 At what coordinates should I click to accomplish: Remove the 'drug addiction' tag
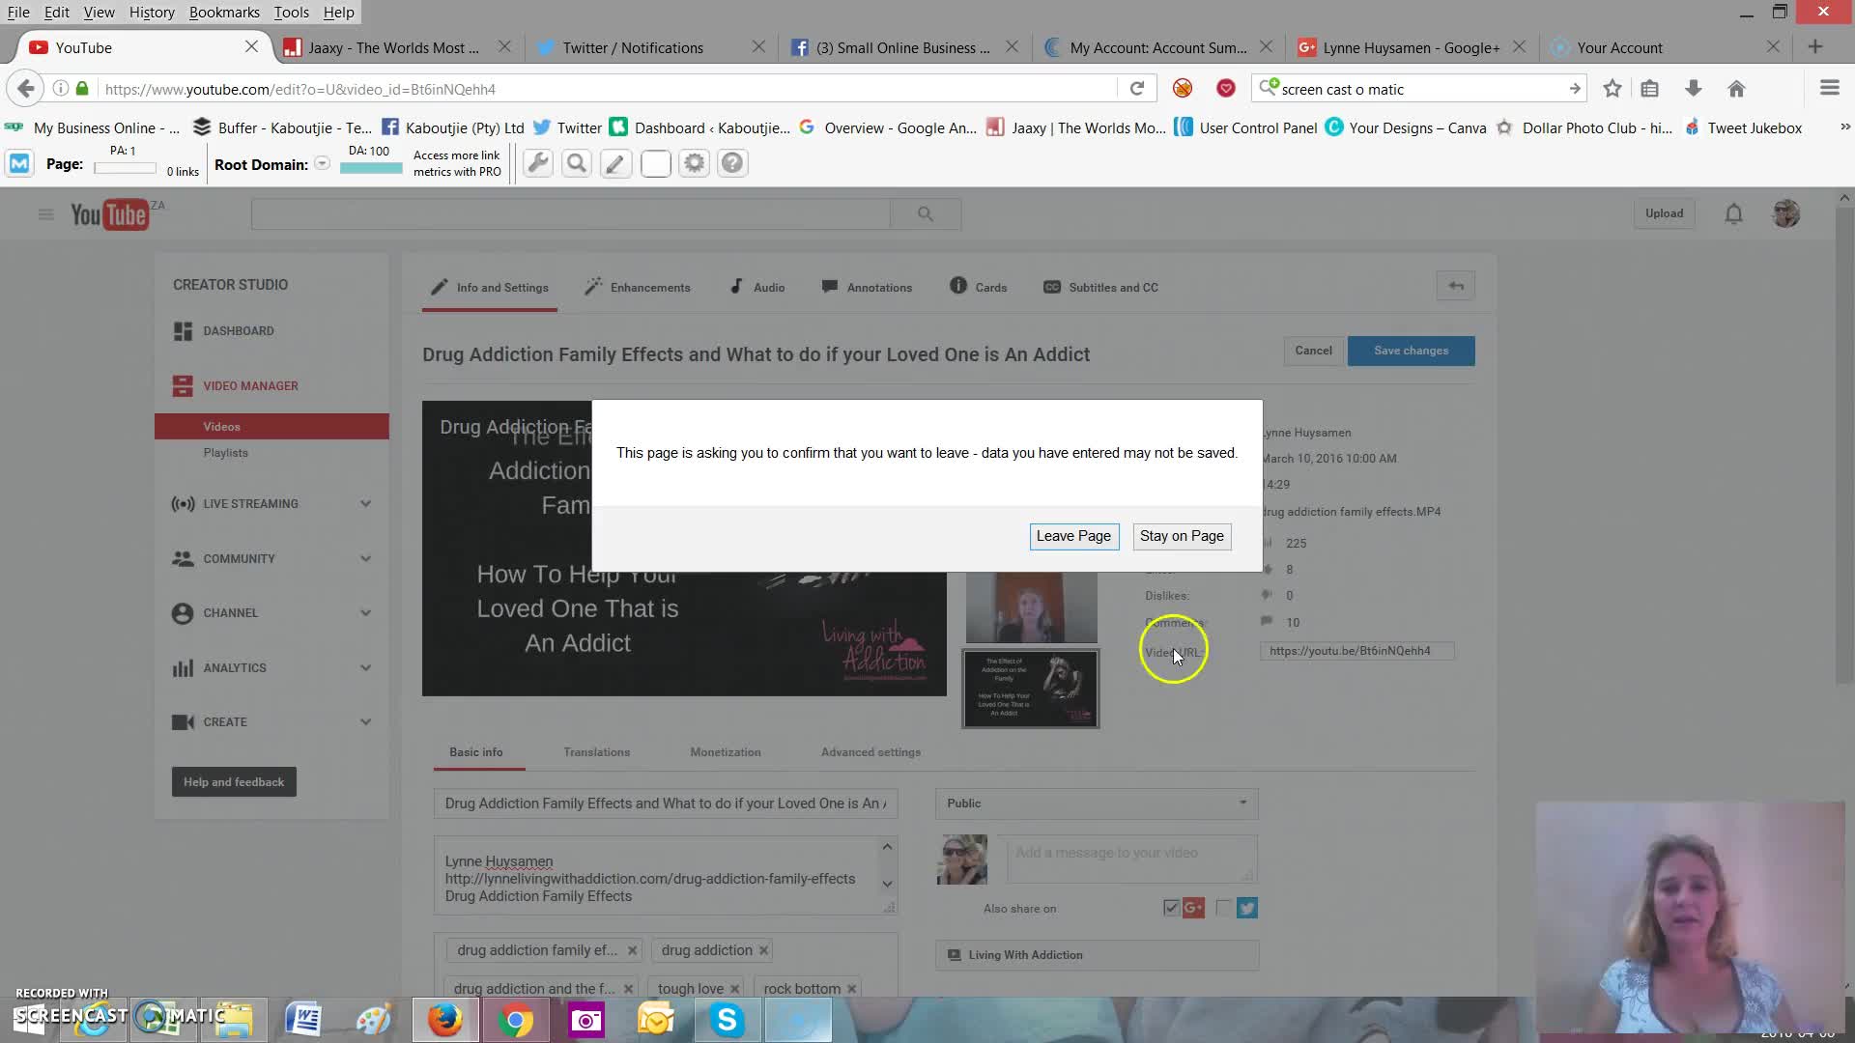pyautogui.click(x=763, y=950)
